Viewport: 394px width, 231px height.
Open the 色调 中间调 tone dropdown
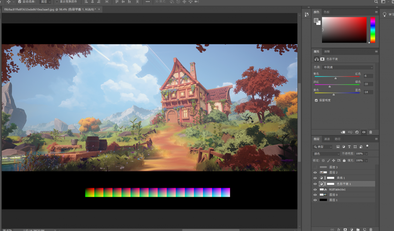(x=348, y=67)
